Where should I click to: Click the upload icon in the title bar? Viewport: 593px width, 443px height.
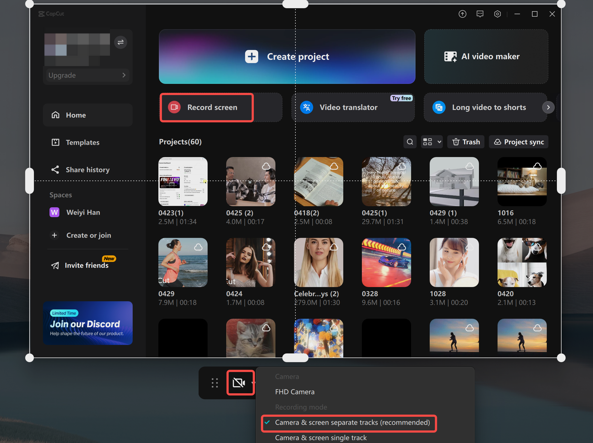[x=463, y=14]
